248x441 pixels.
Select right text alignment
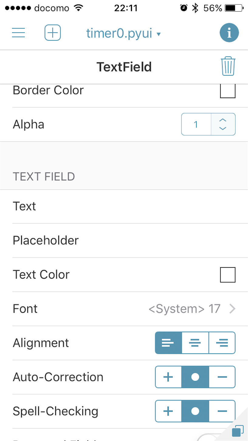click(x=222, y=343)
